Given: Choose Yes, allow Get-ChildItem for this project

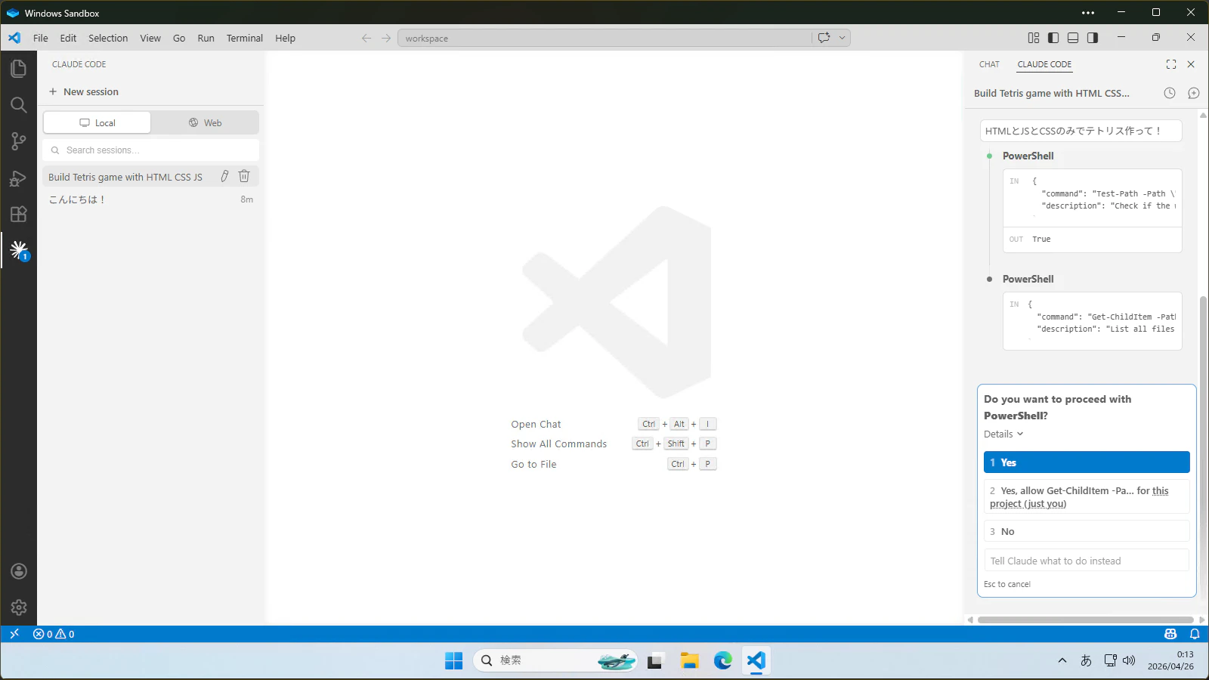Looking at the screenshot, I should 1087,496.
